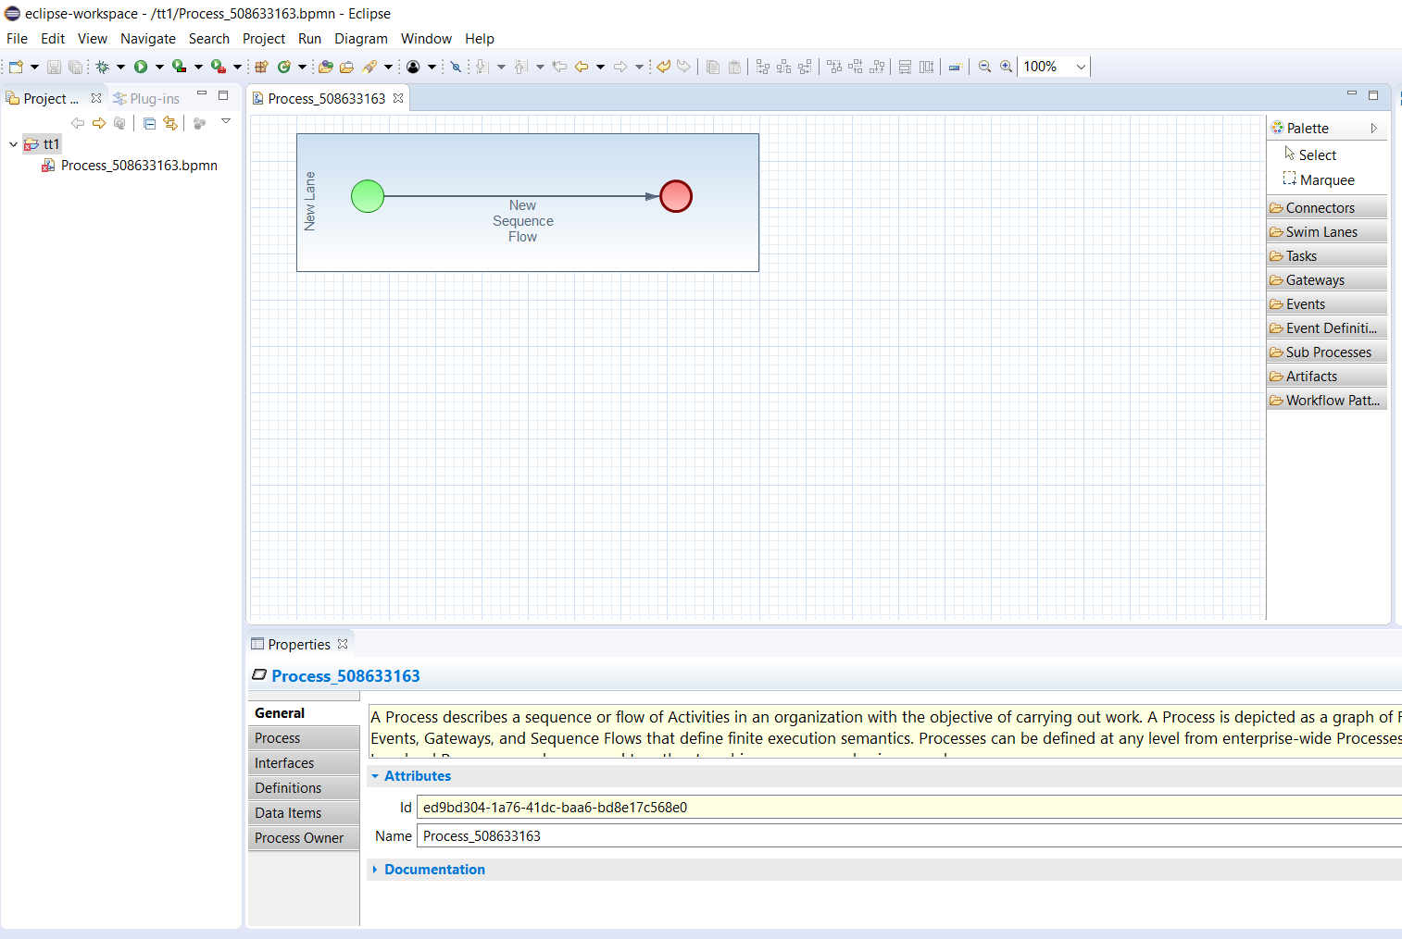This screenshot has width=1402, height=939.
Task: Open the File menu
Action: click(17, 39)
